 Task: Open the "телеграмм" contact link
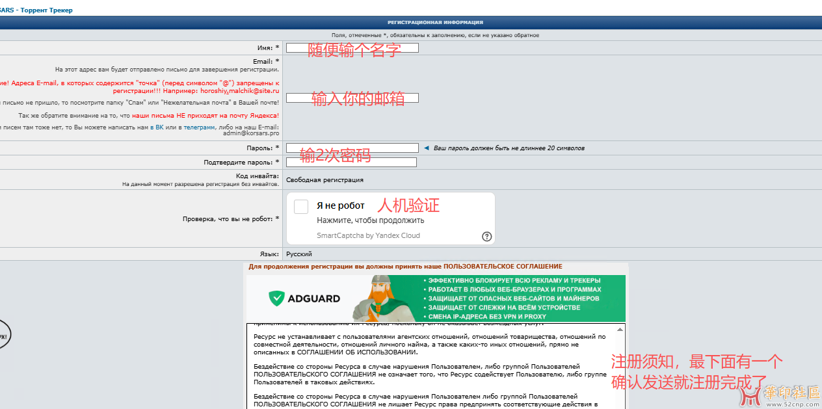(x=199, y=127)
